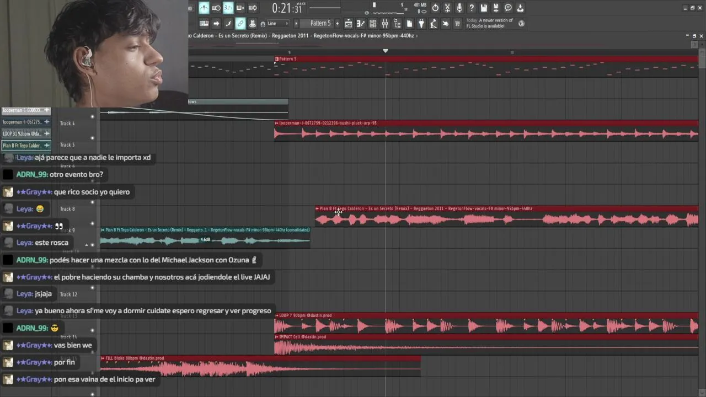Open the chat speech bubble icon
706x397 pixels.
(x=508, y=8)
